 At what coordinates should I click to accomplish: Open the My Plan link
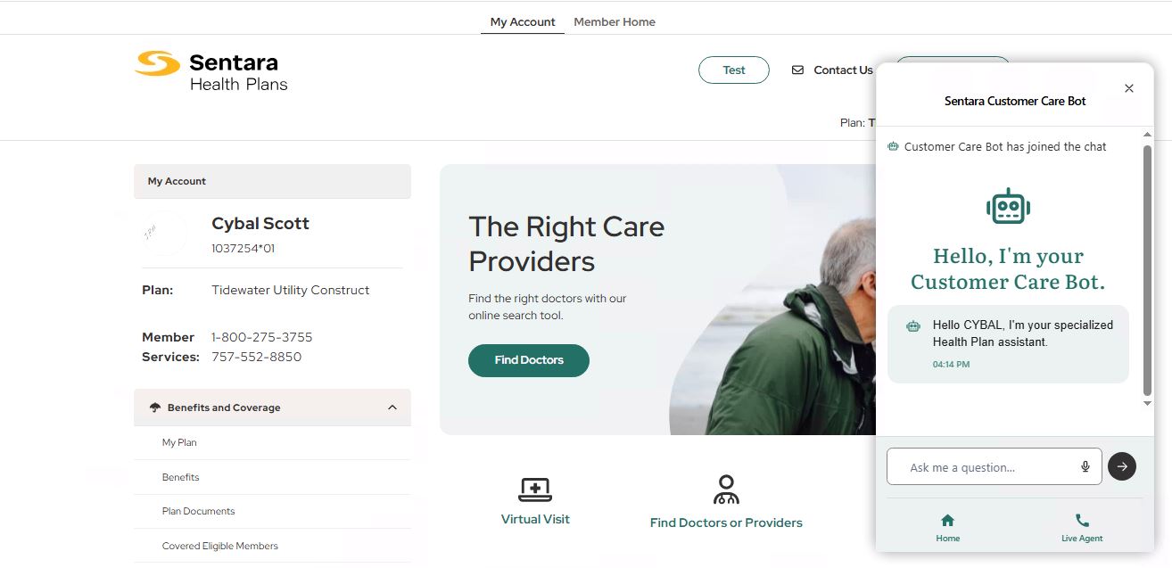(179, 442)
